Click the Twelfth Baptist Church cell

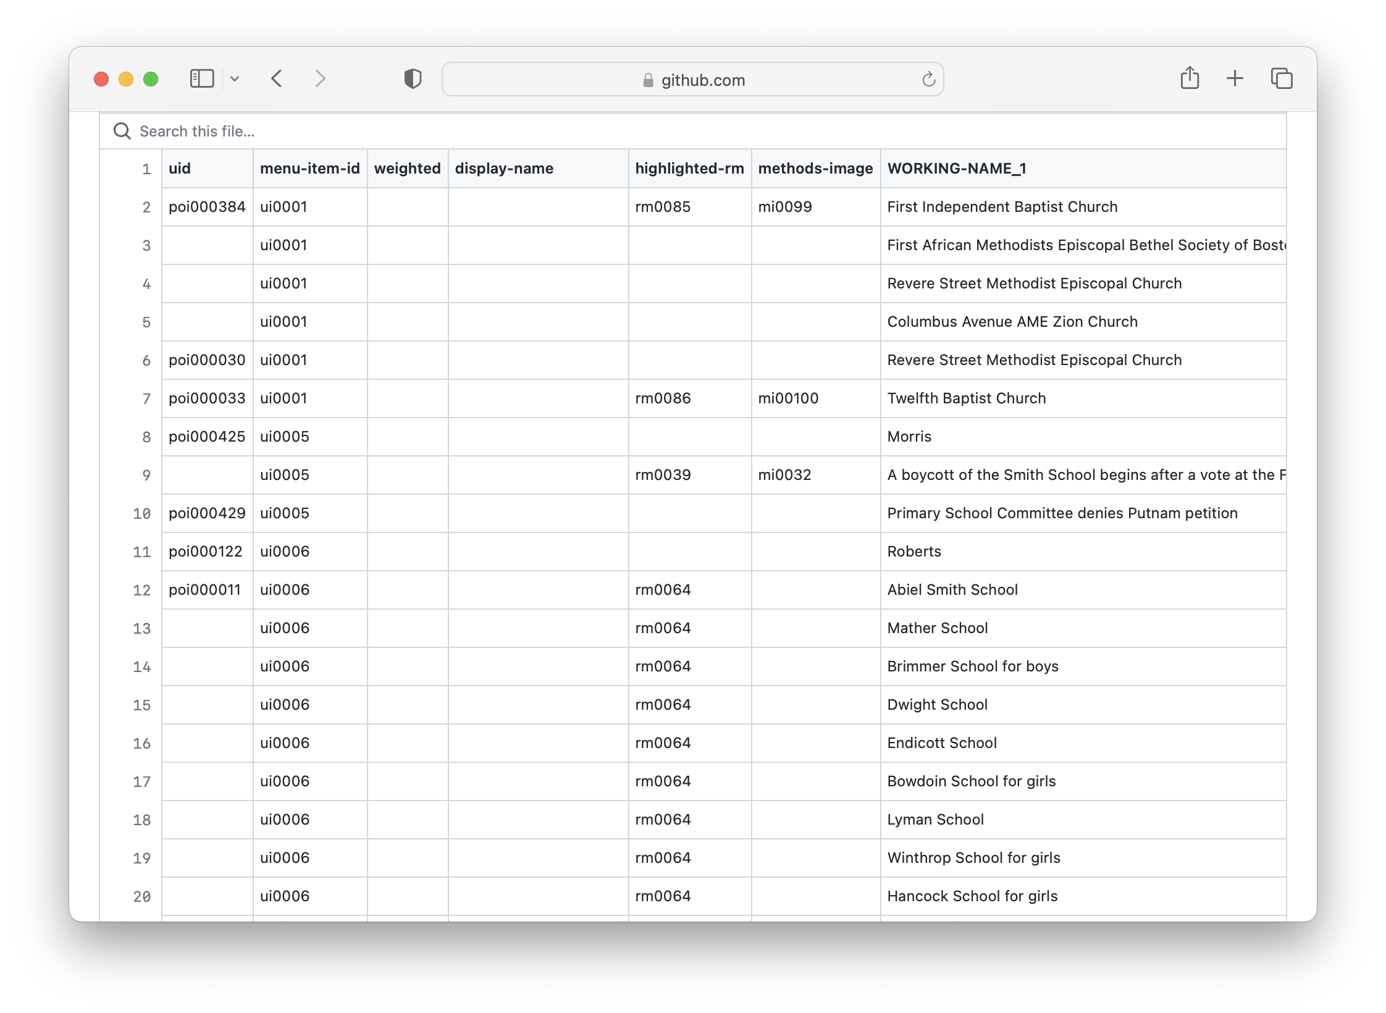tap(966, 398)
